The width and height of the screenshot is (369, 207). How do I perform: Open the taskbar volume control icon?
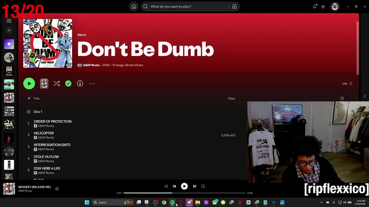click(344, 202)
